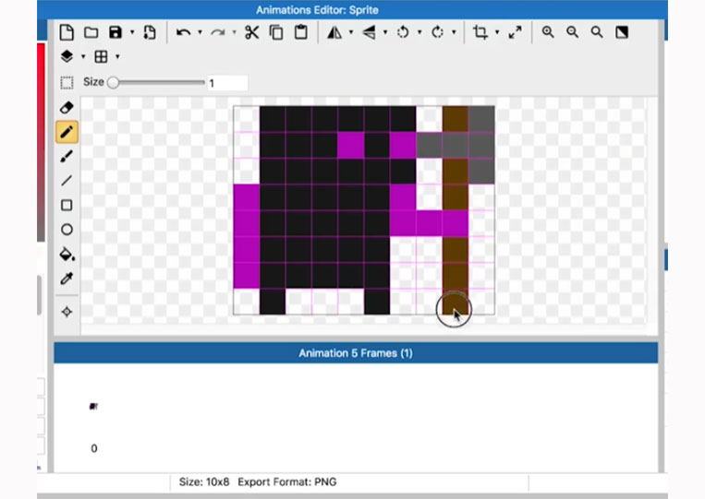Screen dimensions: 705x499
Task: Expand the flip vertical dropdown arrow
Action: point(385,32)
